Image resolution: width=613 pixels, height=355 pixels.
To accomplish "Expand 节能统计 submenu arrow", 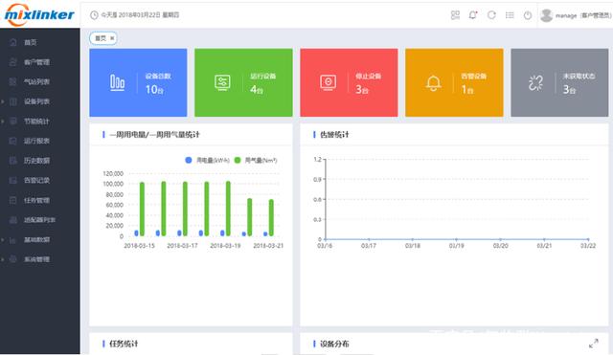I will pyautogui.click(x=3, y=122).
